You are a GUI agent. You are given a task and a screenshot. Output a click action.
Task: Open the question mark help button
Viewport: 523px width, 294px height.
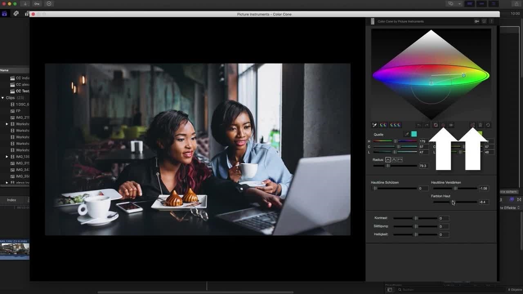click(x=492, y=21)
